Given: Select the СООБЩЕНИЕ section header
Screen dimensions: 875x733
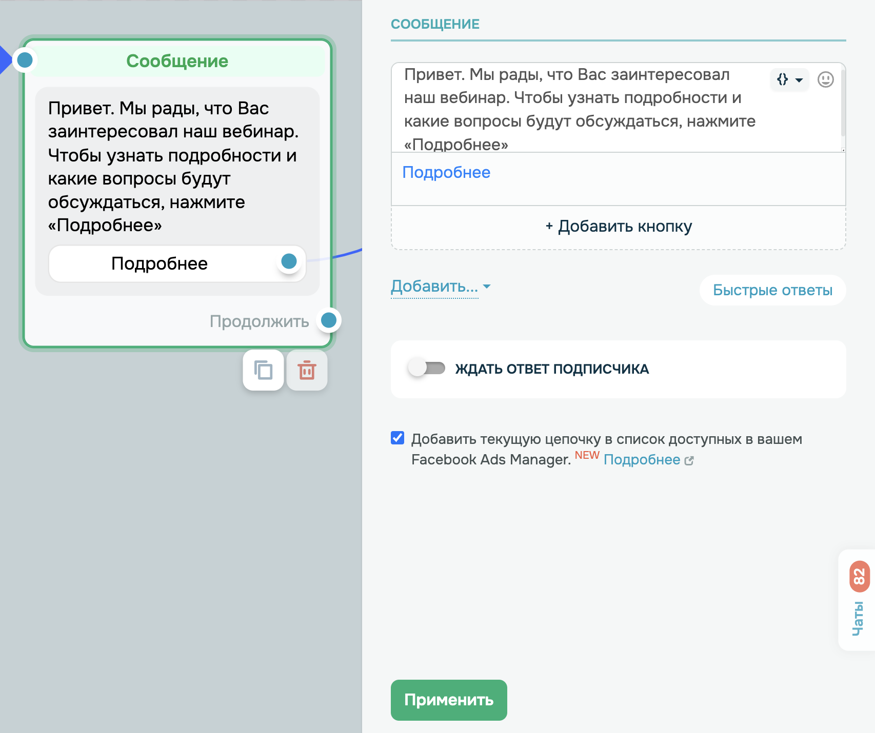Looking at the screenshot, I should coord(435,24).
